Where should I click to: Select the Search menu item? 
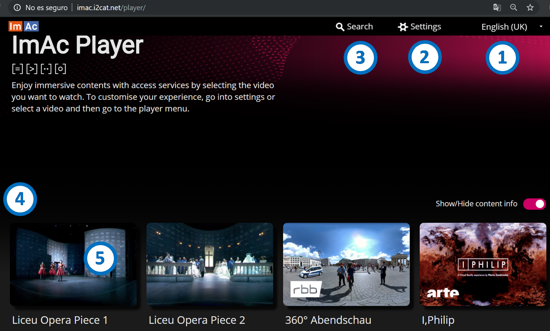click(x=360, y=27)
